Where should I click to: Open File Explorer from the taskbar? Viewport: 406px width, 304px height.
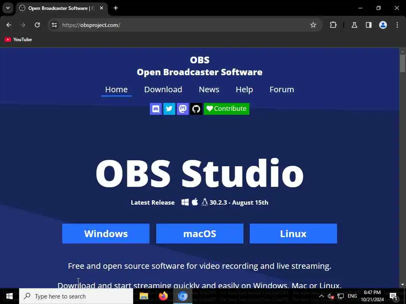click(144, 296)
